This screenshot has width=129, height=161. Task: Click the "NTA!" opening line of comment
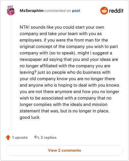[x=62, y=27]
